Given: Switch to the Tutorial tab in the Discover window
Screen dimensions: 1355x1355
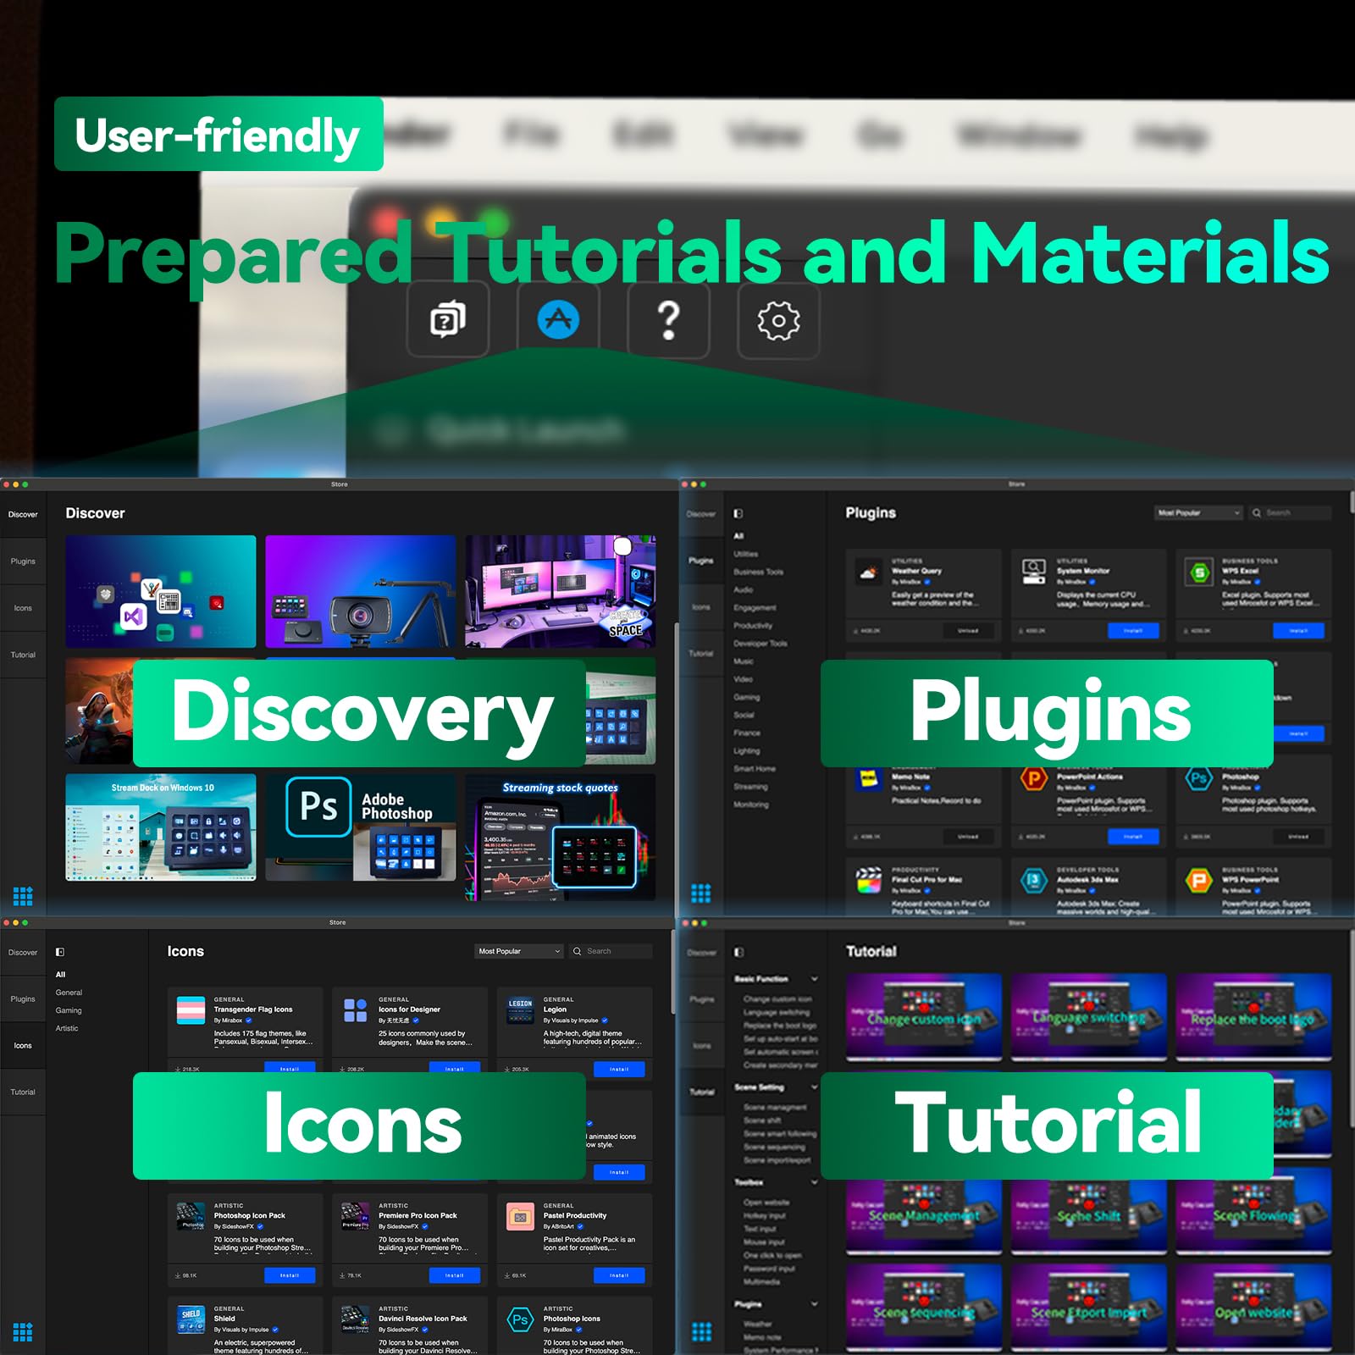Looking at the screenshot, I should tap(23, 655).
